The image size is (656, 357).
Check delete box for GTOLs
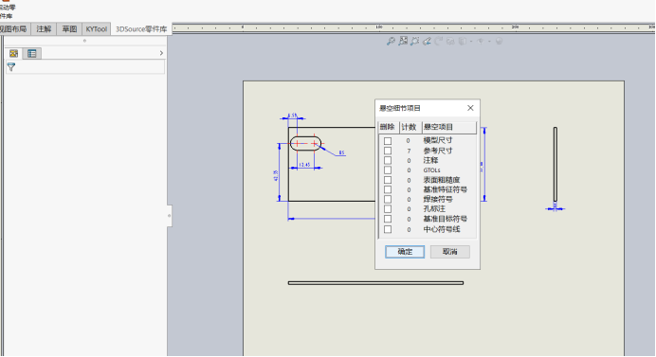[x=388, y=170]
